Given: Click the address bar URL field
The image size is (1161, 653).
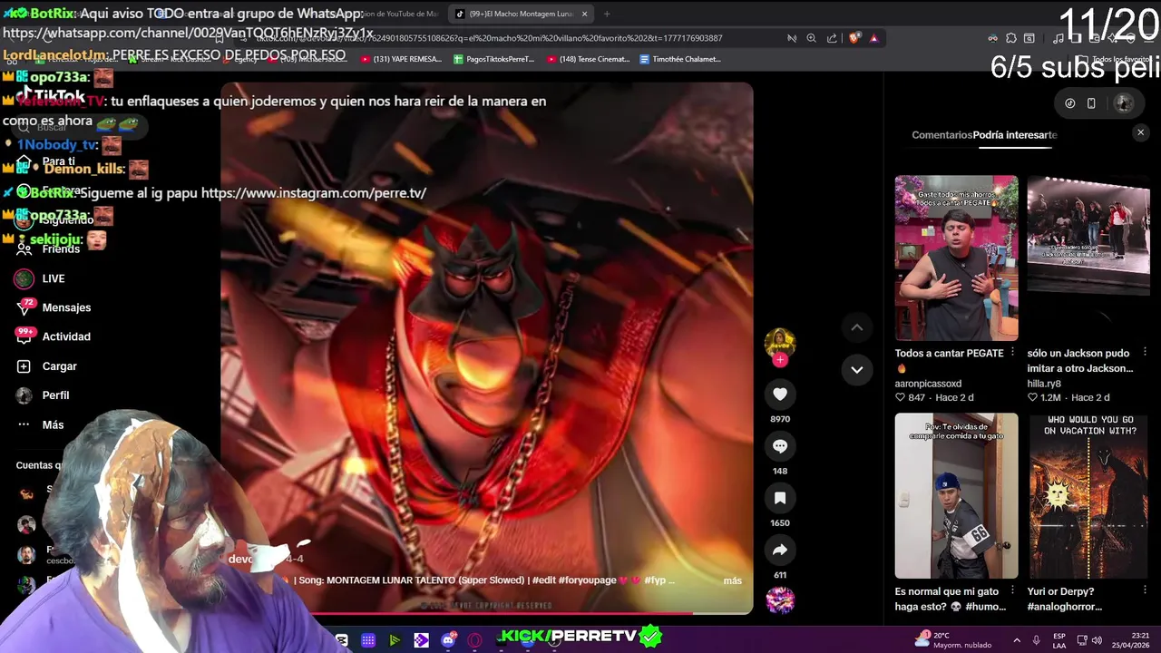Looking at the screenshot, I should [508, 38].
